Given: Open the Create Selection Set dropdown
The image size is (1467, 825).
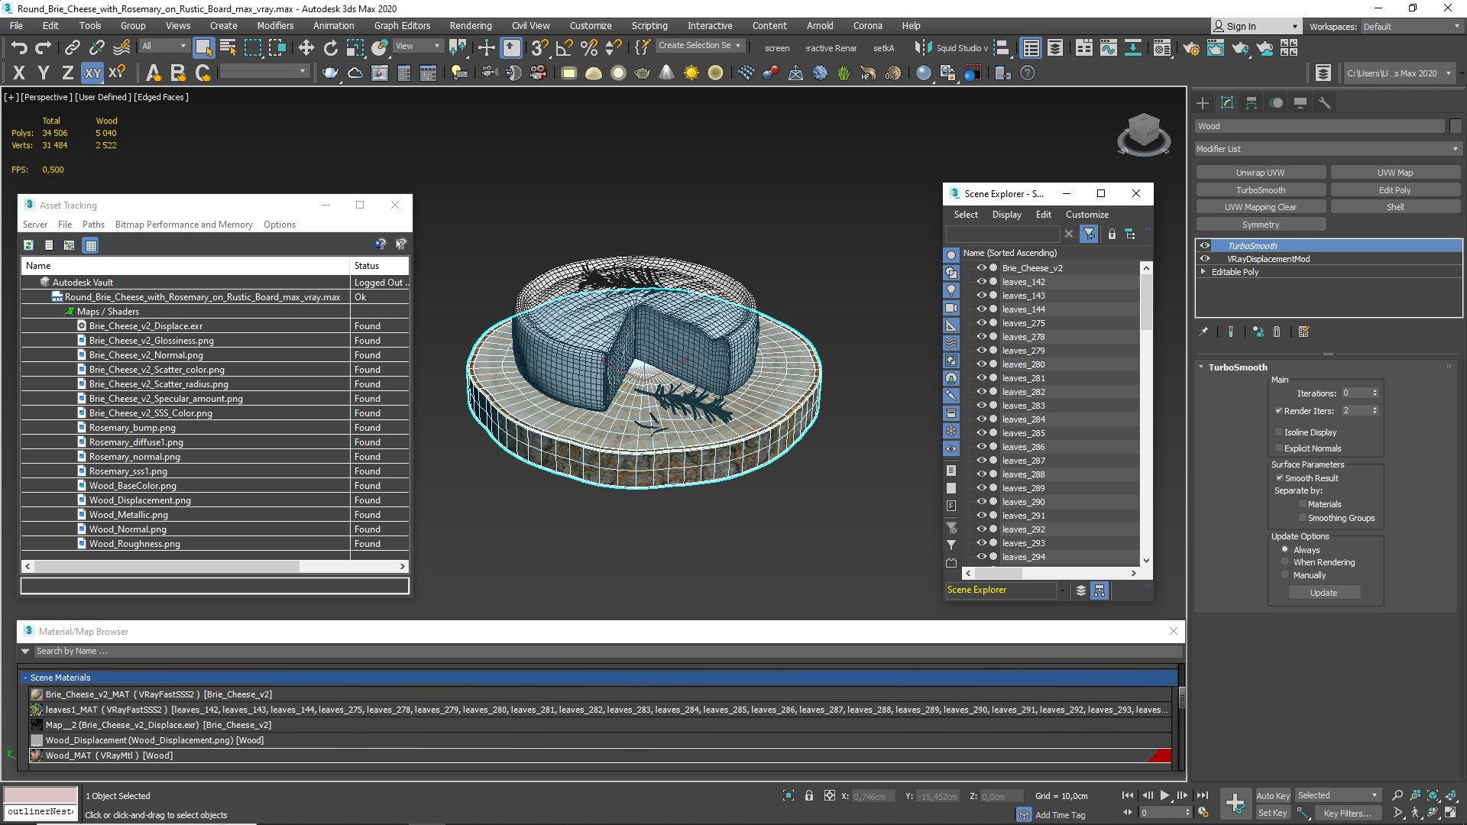Looking at the screenshot, I should pos(700,46).
